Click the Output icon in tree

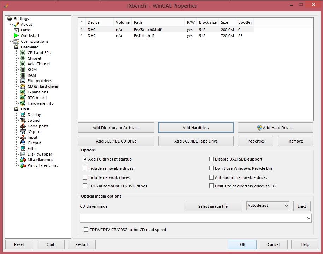[23, 143]
